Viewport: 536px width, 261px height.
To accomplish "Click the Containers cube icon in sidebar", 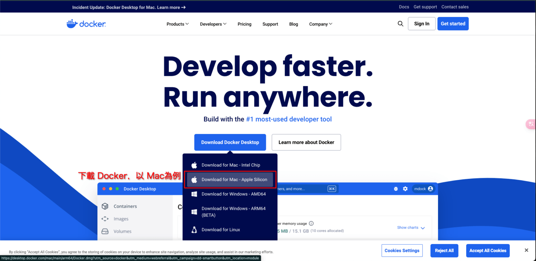I will click(x=105, y=206).
